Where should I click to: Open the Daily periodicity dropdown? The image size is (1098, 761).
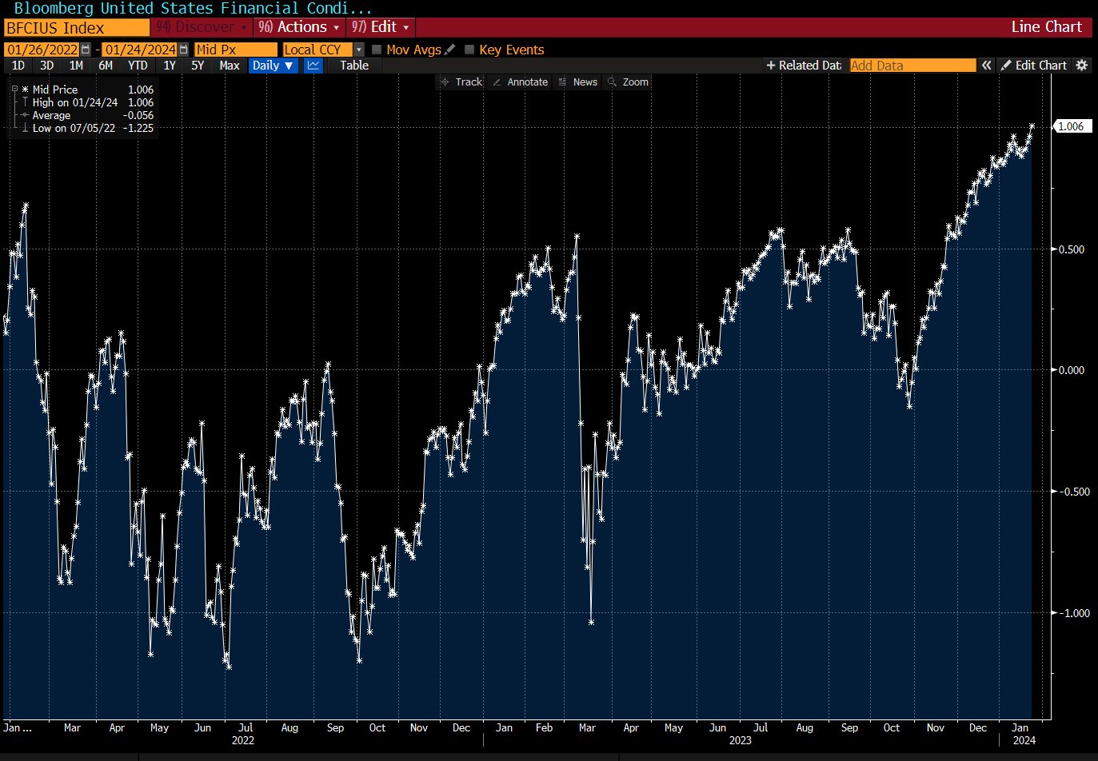[x=273, y=66]
